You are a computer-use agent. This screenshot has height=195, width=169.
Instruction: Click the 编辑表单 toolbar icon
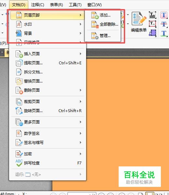click(x=139, y=19)
